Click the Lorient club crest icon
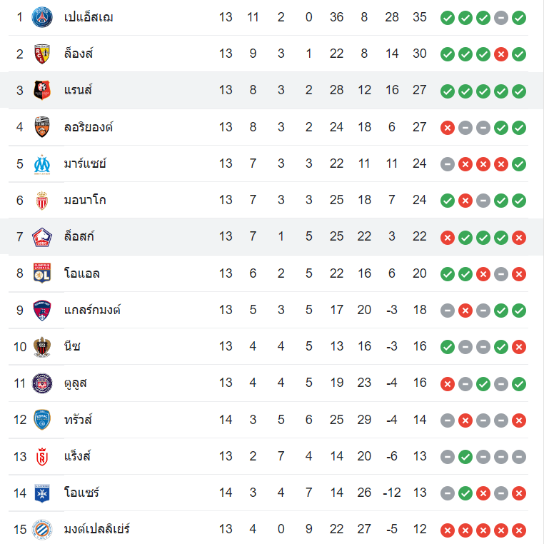 pos(42,127)
